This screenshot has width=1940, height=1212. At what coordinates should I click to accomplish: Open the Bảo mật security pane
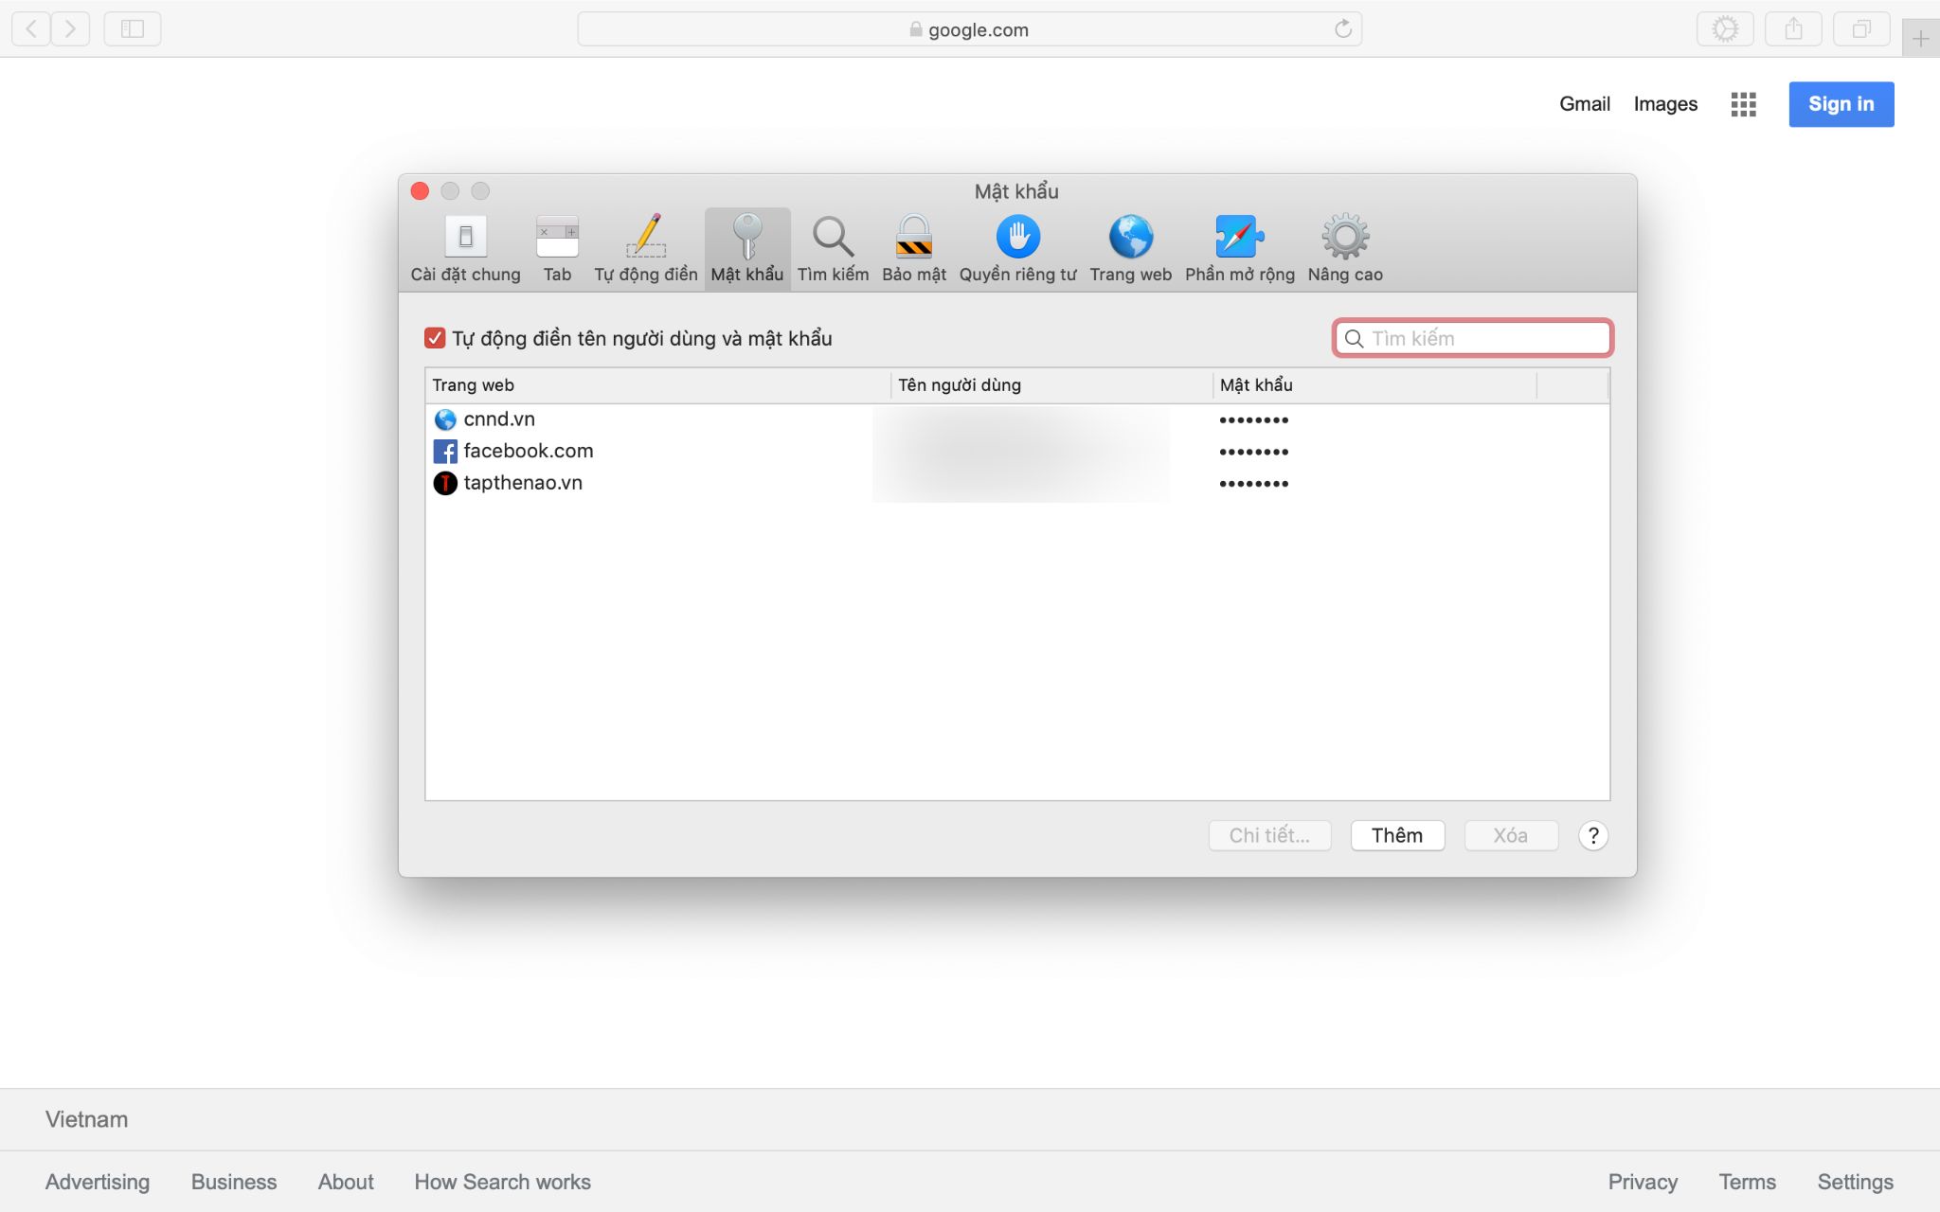[913, 248]
